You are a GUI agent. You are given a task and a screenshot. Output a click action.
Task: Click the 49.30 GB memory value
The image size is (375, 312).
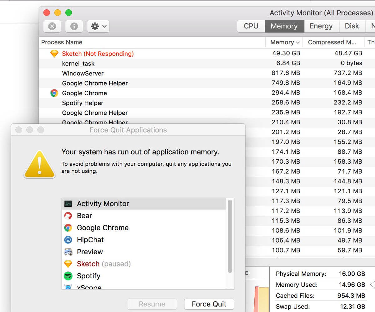click(x=286, y=54)
